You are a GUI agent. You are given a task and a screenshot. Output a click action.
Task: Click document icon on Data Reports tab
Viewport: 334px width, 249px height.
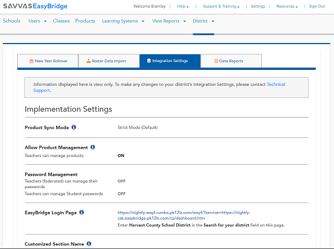[x=216, y=61]
